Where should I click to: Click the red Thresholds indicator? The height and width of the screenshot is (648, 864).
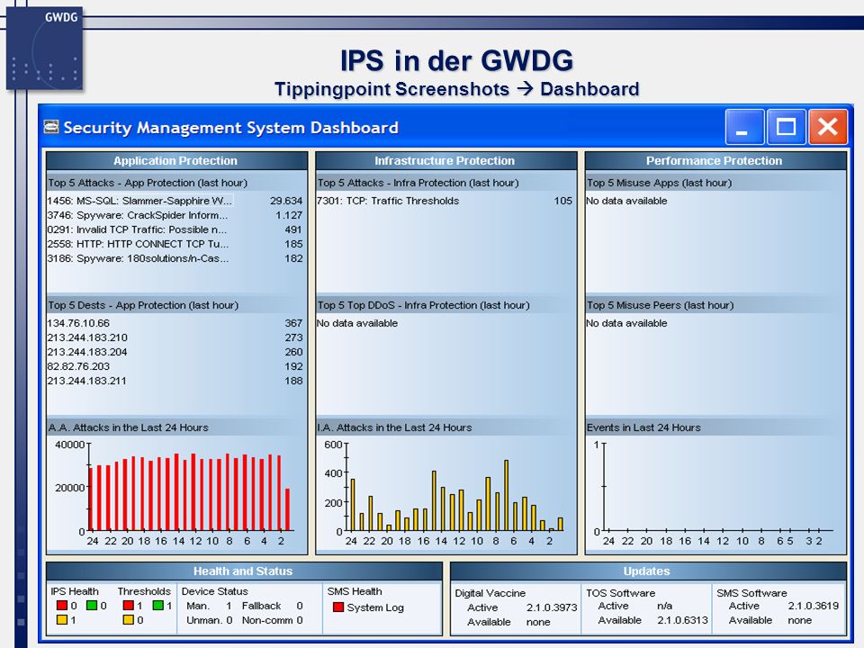[x=129, y=605]
